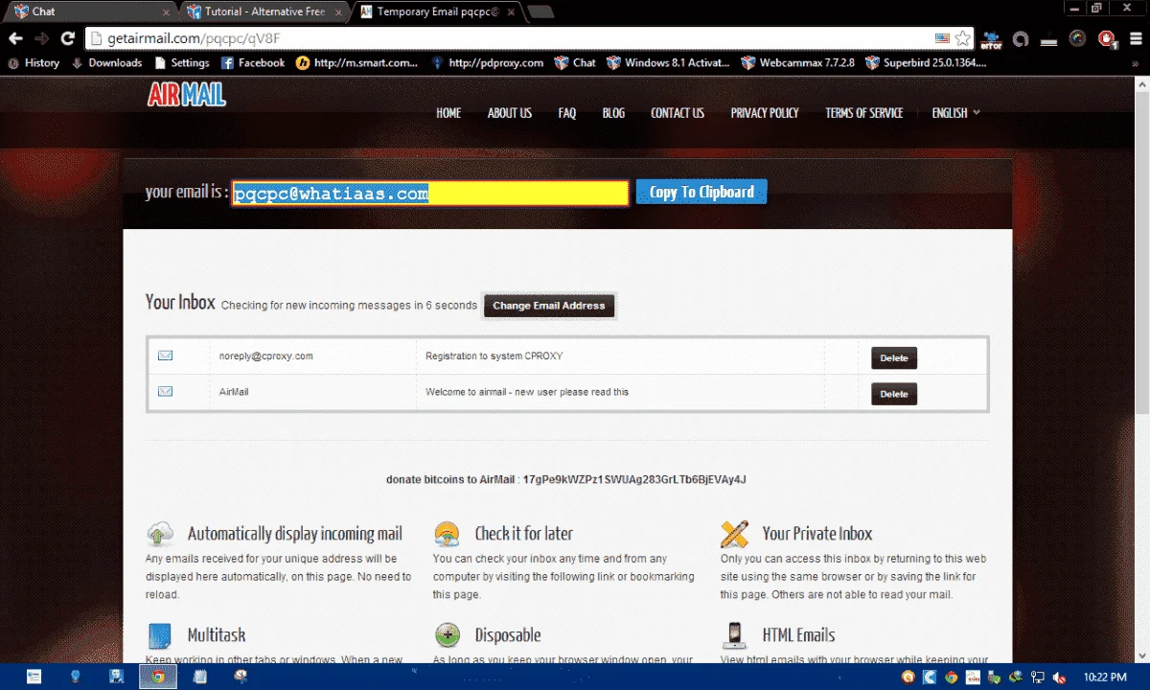Open the blue 'error' extension icon

point(991,38)
